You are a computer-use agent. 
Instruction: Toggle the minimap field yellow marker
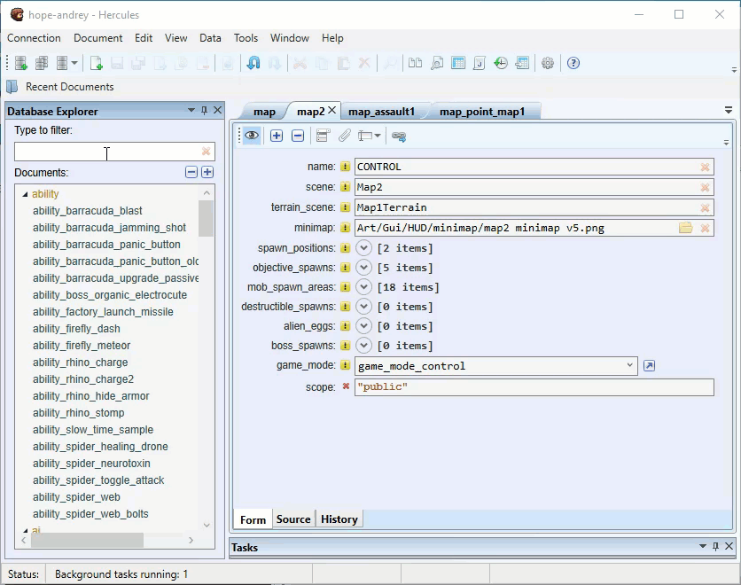[346, 228]
